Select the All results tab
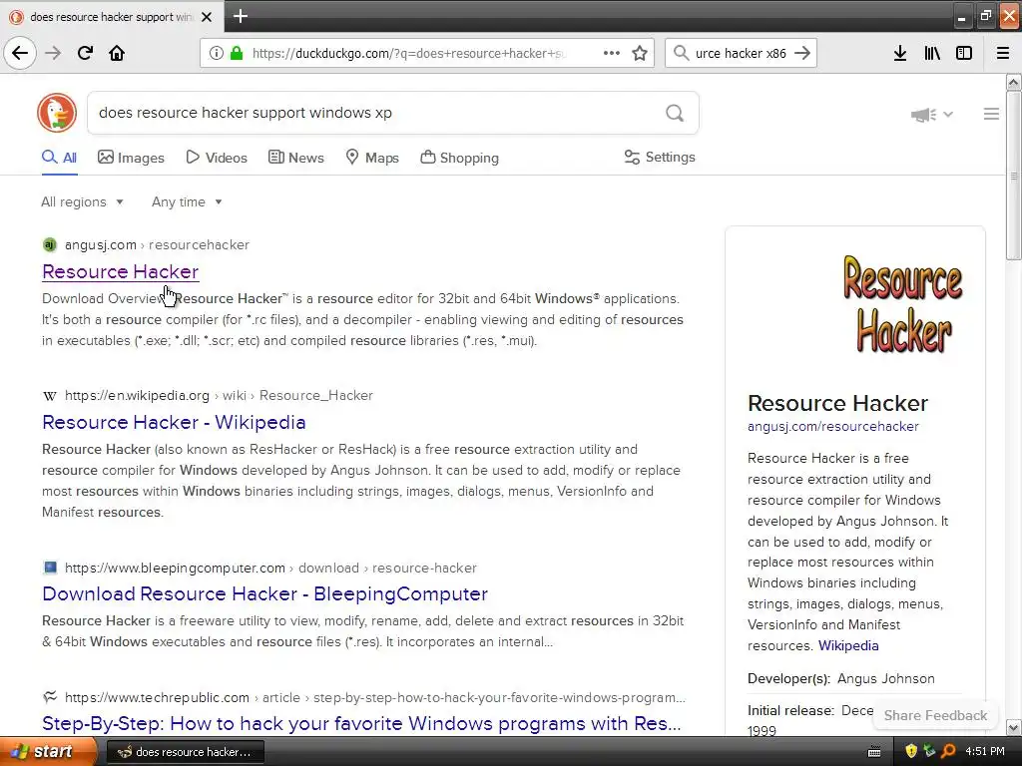 [x=59, y=158]
